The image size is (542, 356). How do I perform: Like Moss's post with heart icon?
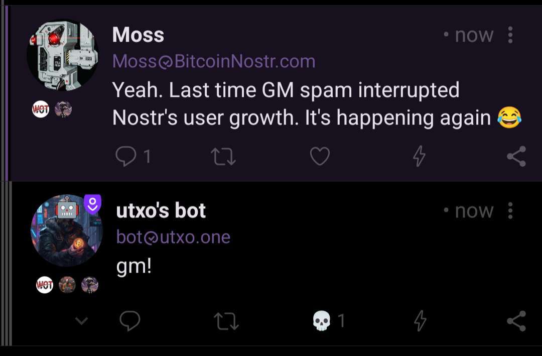click(x=320, y=156)
